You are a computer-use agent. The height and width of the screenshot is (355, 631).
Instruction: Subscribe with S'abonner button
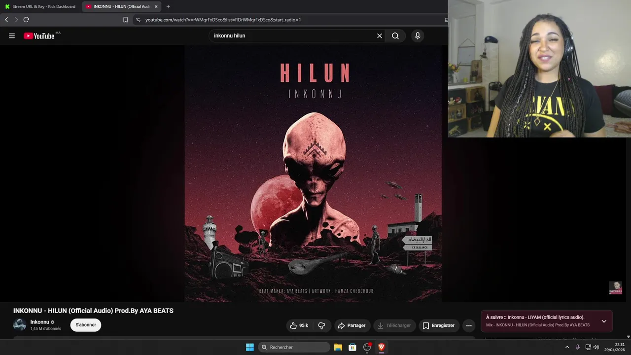[x=86, y=325]
